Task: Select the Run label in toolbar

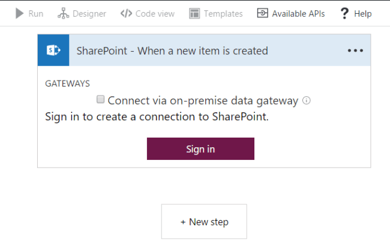Action: (36, 13)
